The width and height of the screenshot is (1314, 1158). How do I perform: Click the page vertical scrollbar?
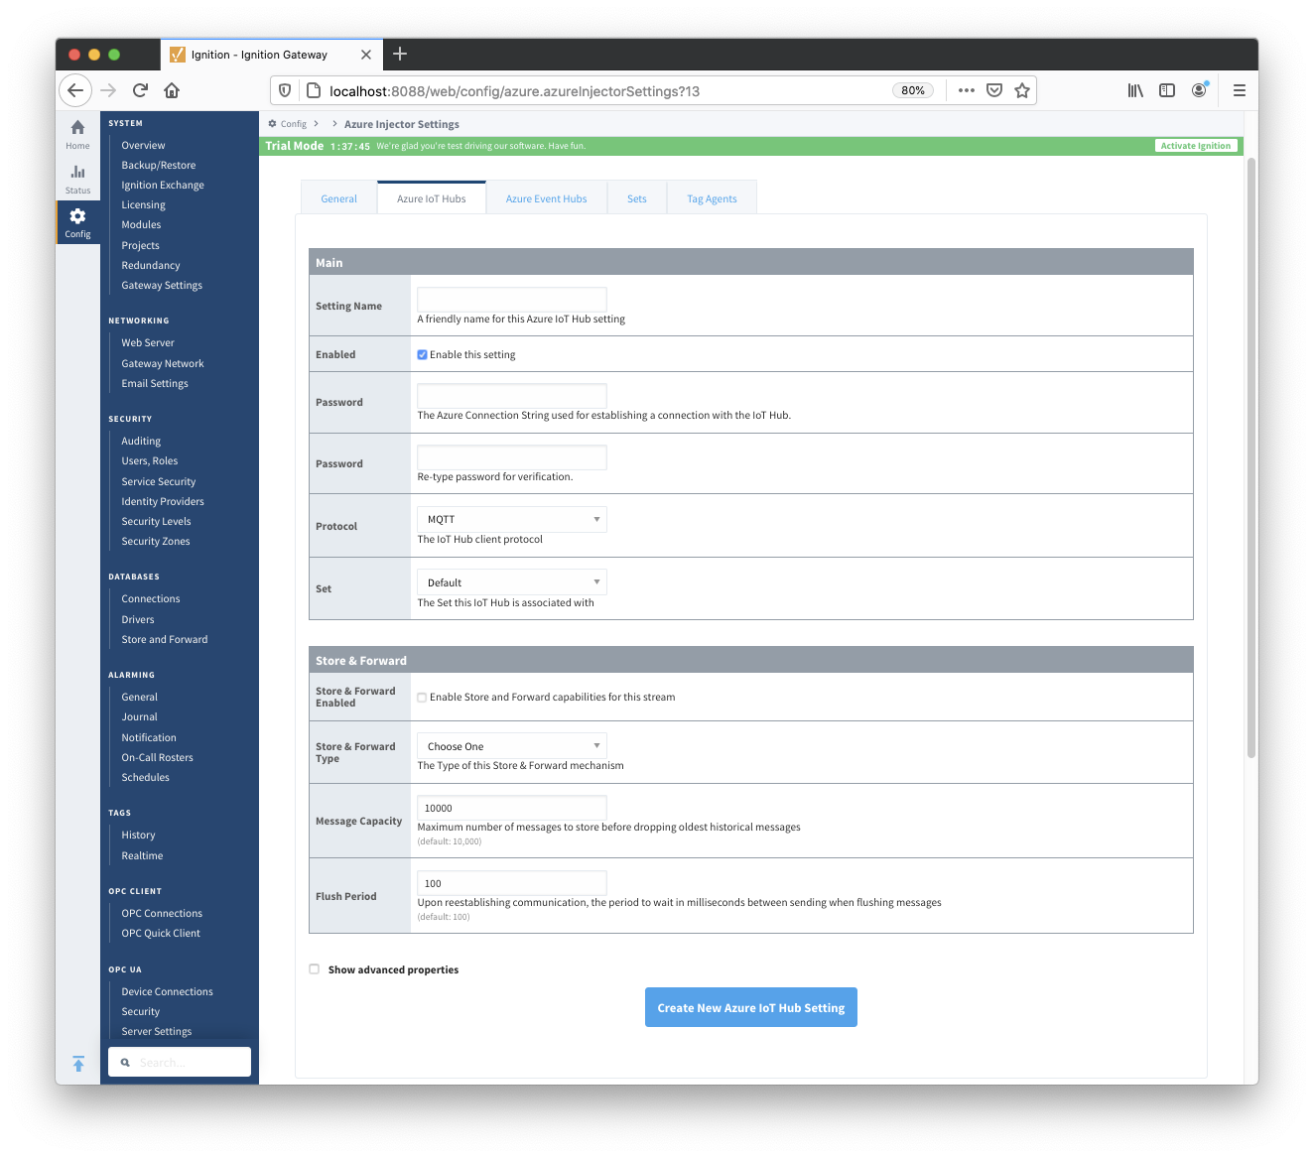pos(1250,456)
